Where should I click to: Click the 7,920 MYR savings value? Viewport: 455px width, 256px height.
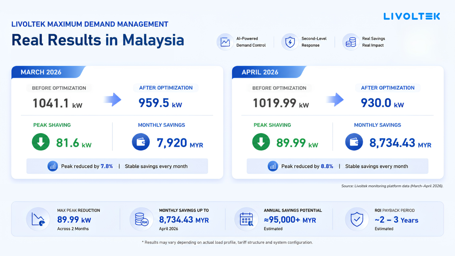point(180,143)
